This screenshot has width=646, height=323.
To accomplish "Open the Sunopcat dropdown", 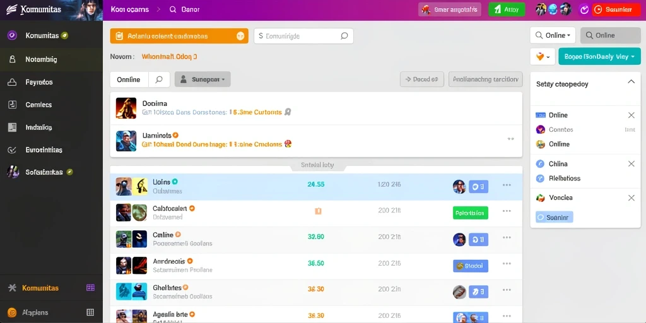I will point(203,79).
